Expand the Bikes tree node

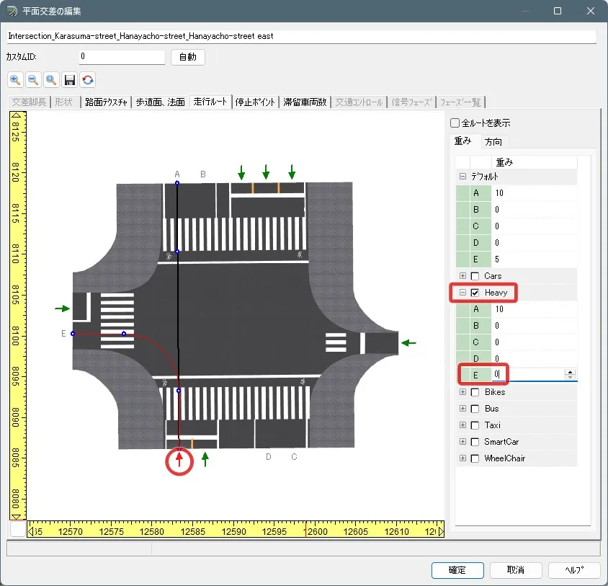click(462, 393)
